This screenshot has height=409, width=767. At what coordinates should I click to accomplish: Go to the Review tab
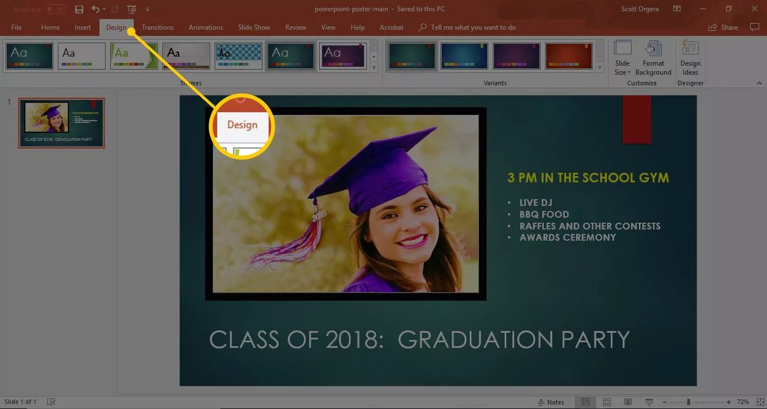(296, 27)
